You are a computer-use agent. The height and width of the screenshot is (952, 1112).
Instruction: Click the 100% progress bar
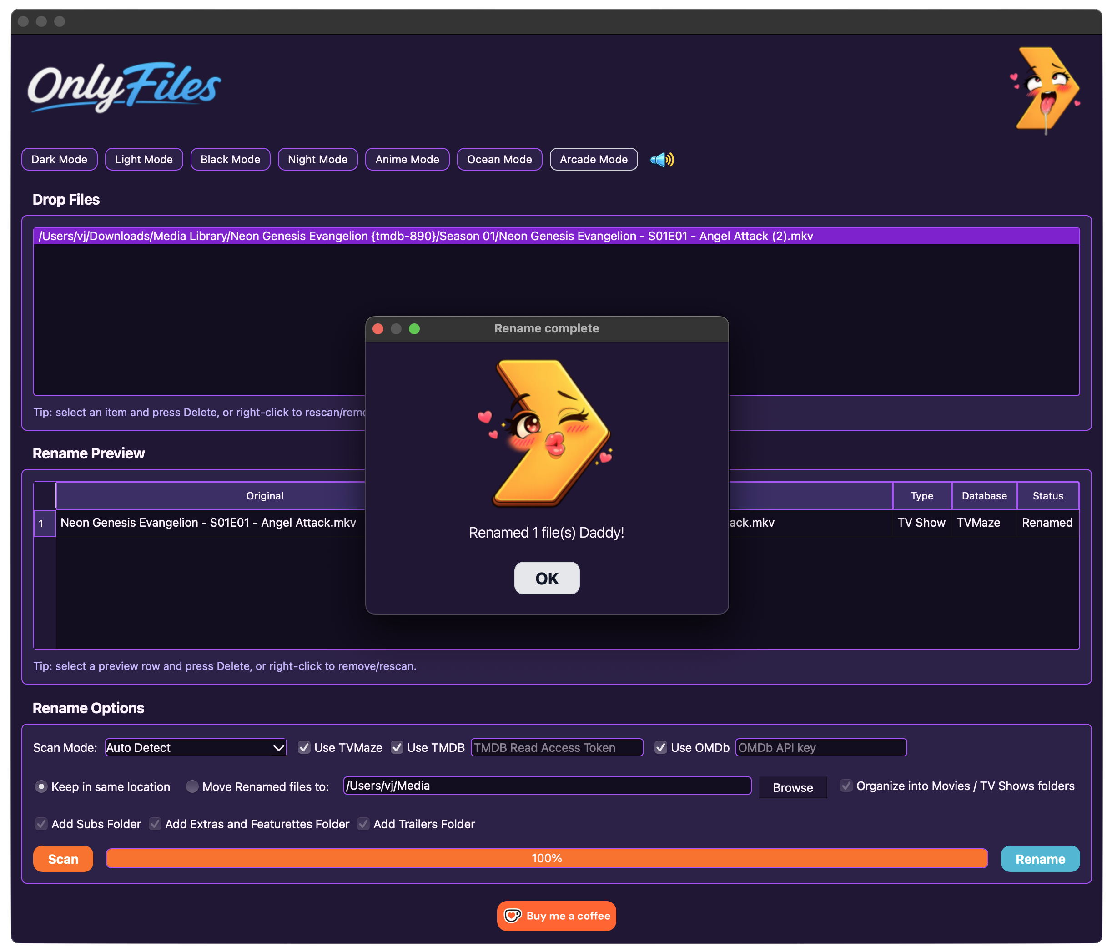(547, 858)
